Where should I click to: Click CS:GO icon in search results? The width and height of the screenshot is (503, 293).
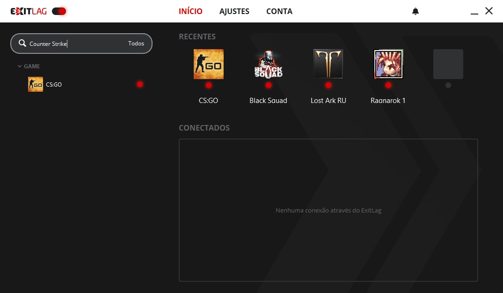(36, 84)
